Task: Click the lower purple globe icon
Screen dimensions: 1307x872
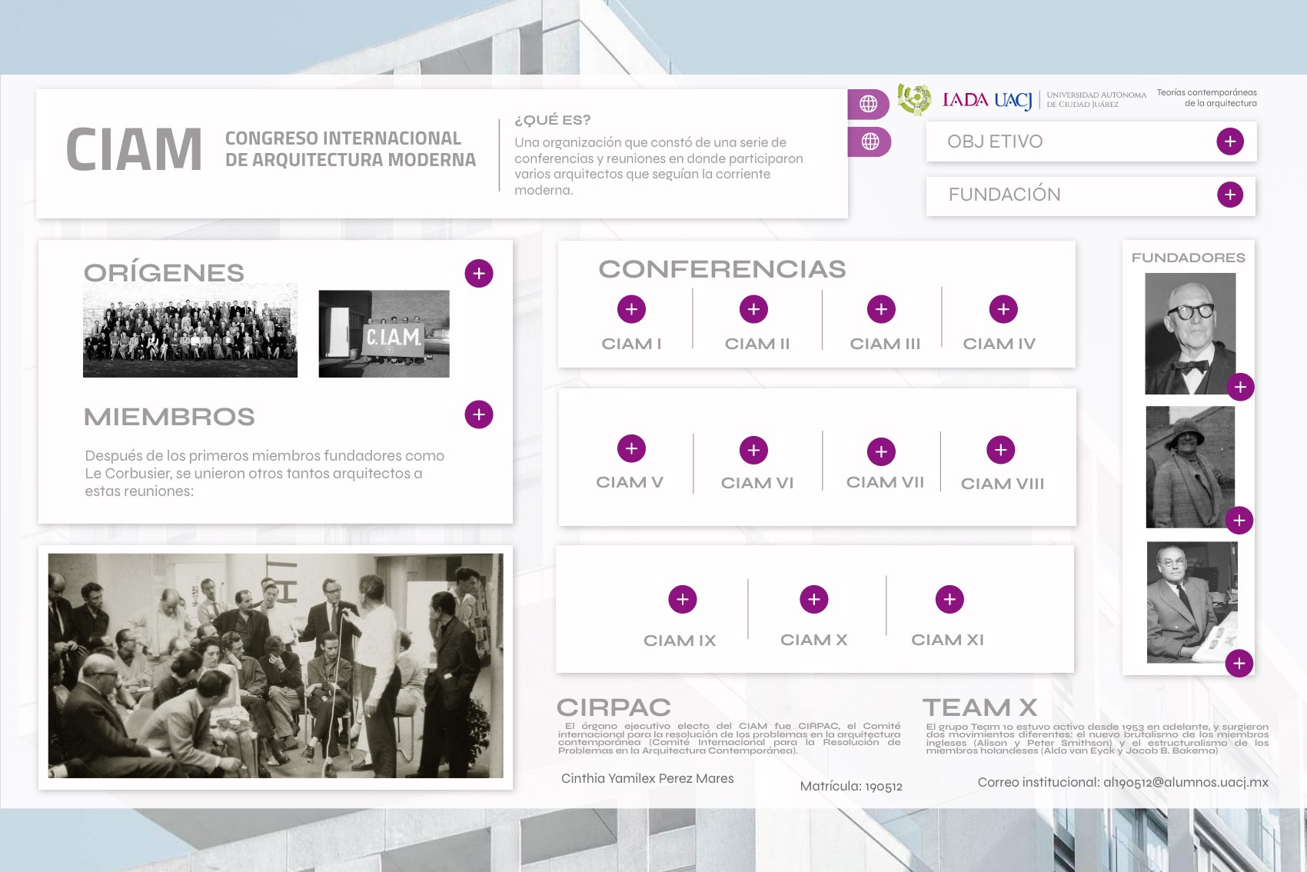Action: coord(870,141)
